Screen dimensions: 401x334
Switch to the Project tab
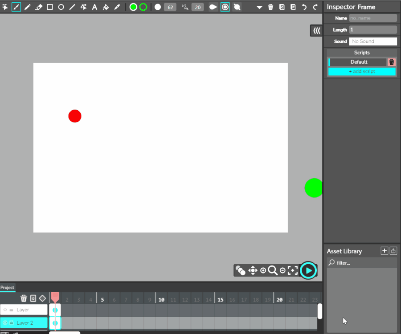click(8, 288)
